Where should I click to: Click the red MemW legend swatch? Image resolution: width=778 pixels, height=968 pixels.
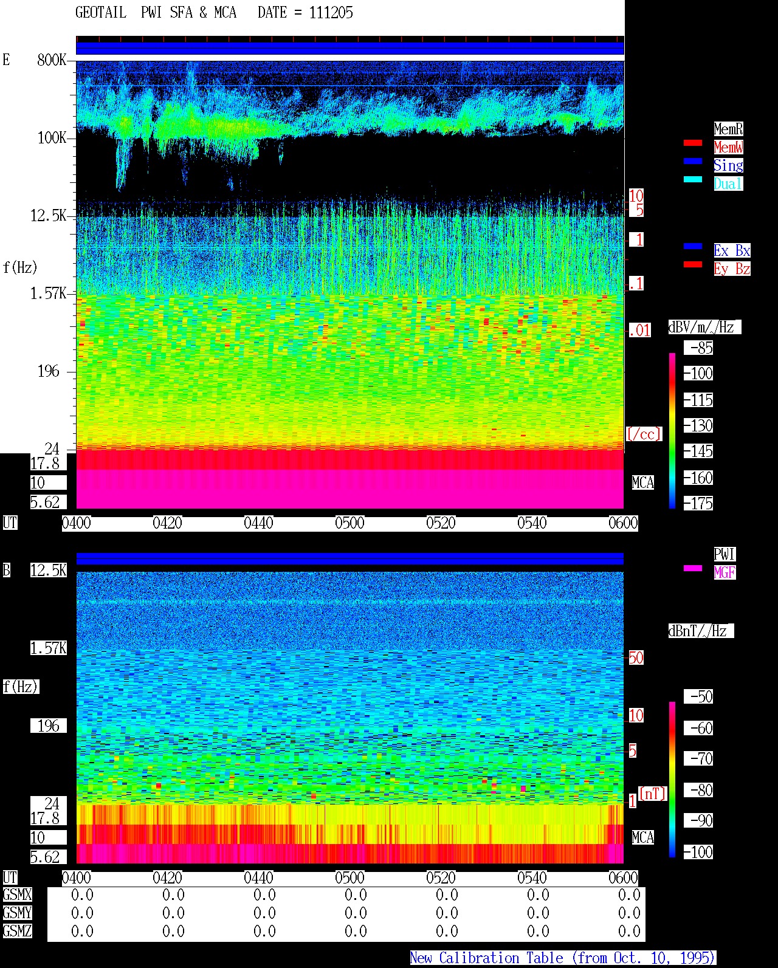tap(693, 143)
